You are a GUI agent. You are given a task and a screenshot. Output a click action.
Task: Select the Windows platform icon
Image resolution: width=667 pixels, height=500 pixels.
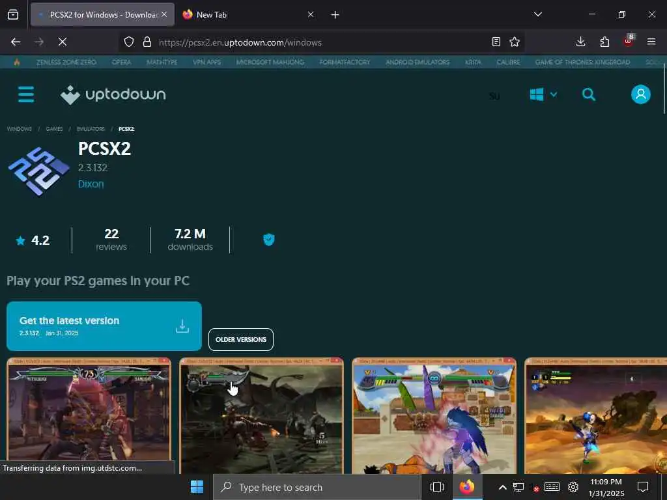[x=537, y=94]
